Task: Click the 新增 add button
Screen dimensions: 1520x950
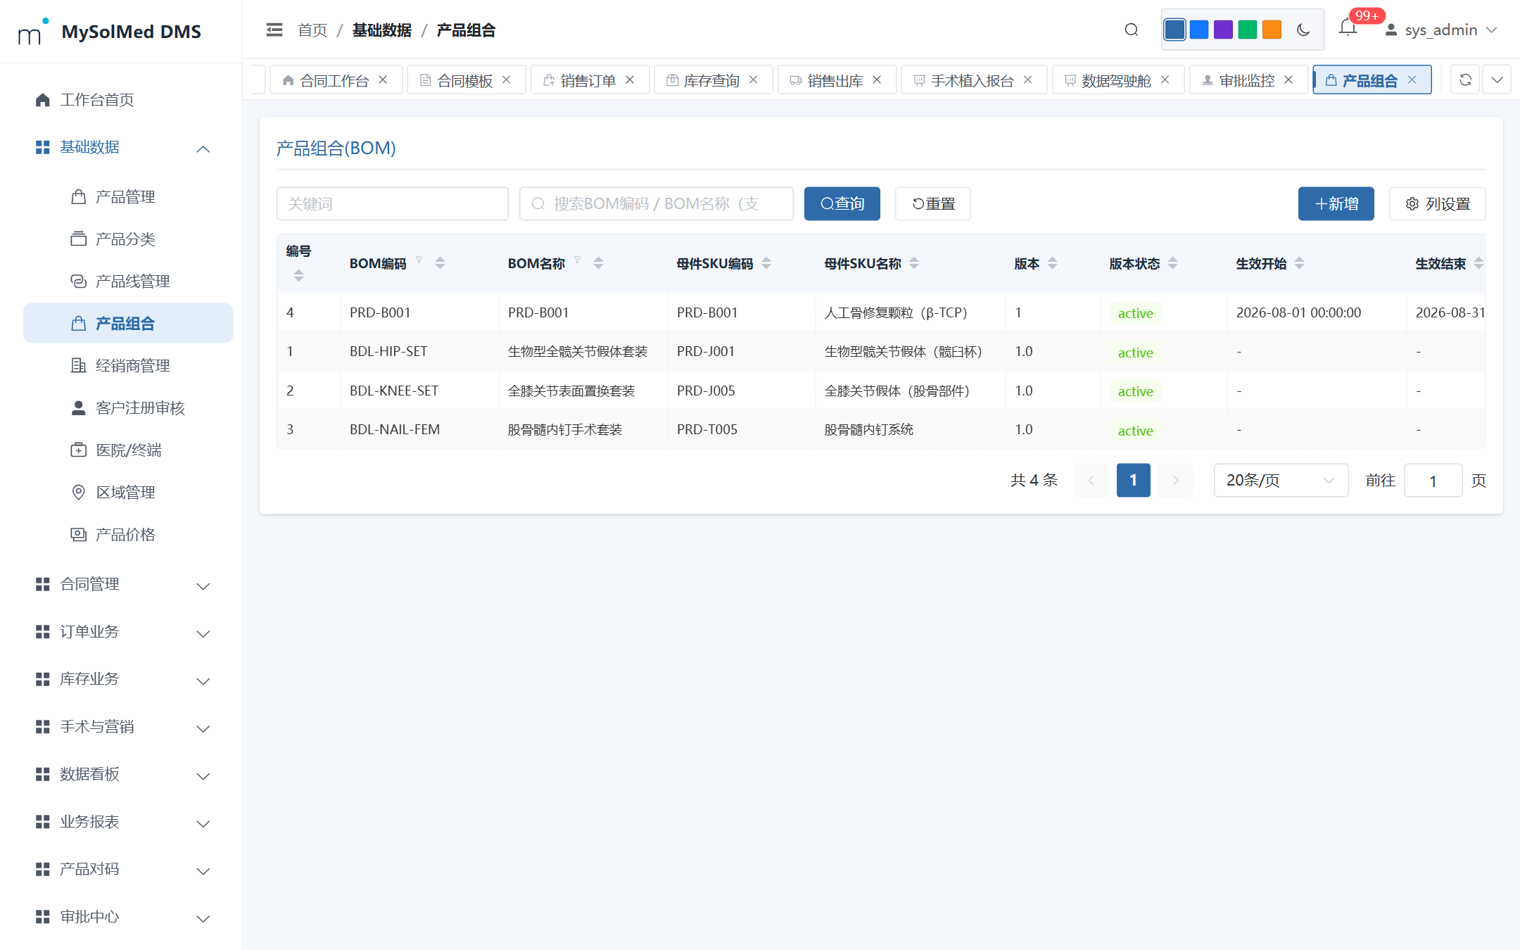Action: tap(1336, 203)
